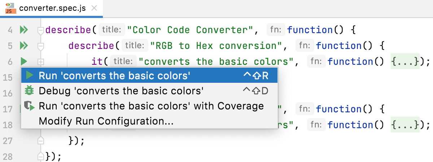Choose Modify Run Configuration... from the menu
The height and width of the screenshot is (162, 433).
pos(106,122)
